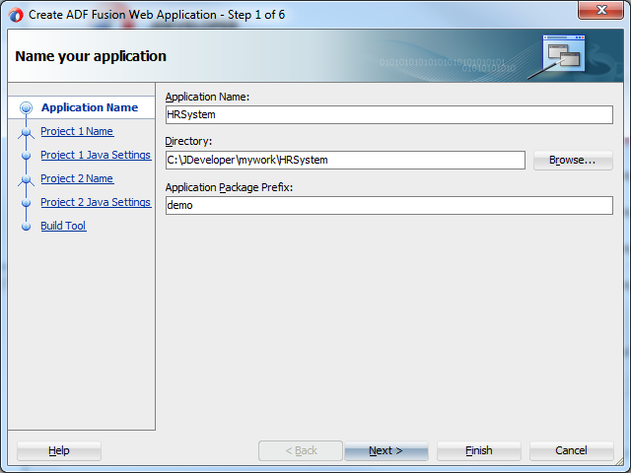The height and width of the screenshot is (473, 631).
Task: Open the Project 2 Java Settings step
Action: coord(96,202)
